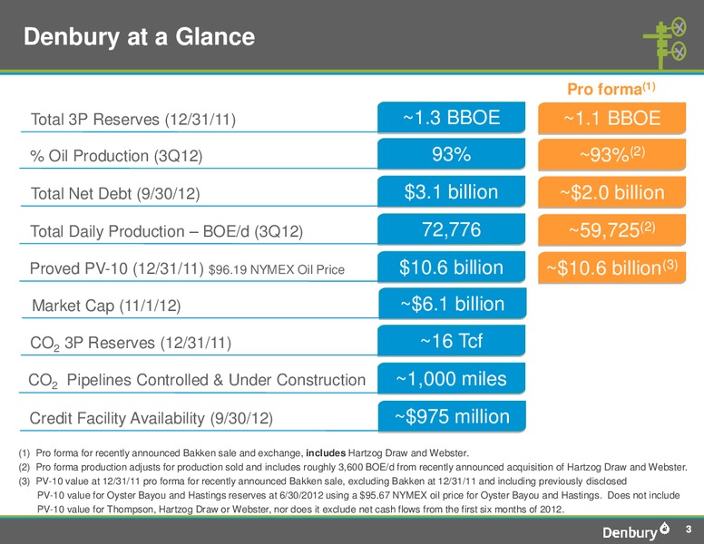Image resolution: width=704 pixels, height=544 pixels.
Task: Select 'Total Daily Production – BOE/d (3Q12)' label
Action: pos(167,231)
